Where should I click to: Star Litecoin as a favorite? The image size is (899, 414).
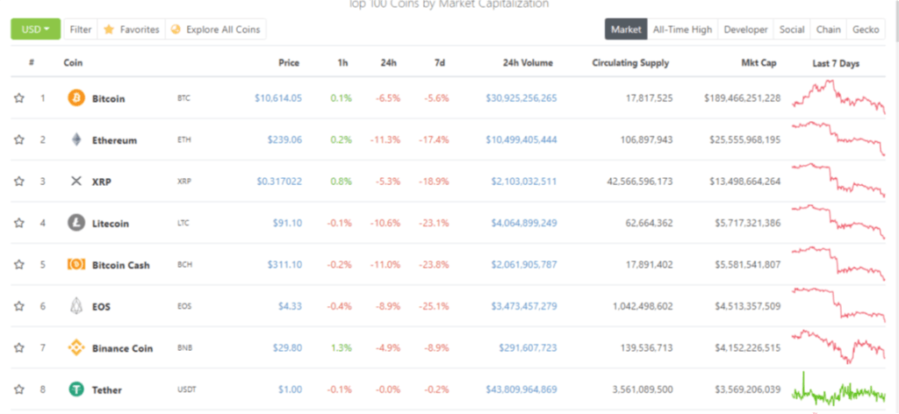tap(19, 223)
